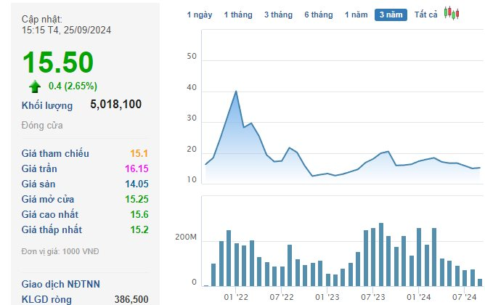Click the Giá tham chiếu label

click(55, 153)
